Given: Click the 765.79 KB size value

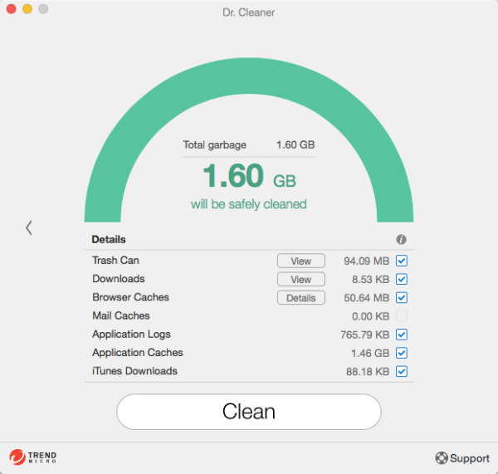Looking at the screenshot, I should point(365,335).
